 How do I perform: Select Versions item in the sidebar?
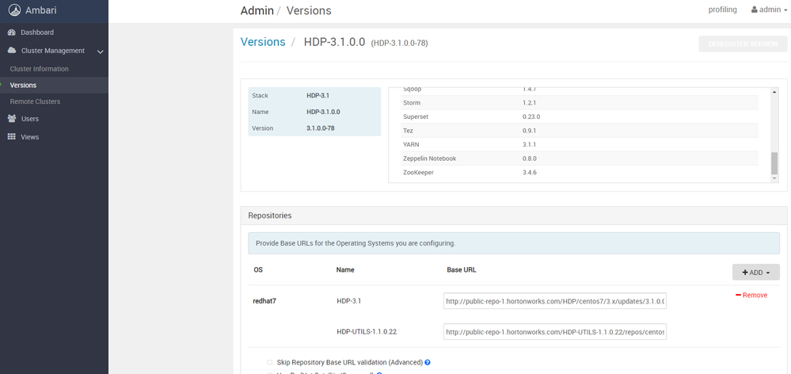[x=23, y=85]
